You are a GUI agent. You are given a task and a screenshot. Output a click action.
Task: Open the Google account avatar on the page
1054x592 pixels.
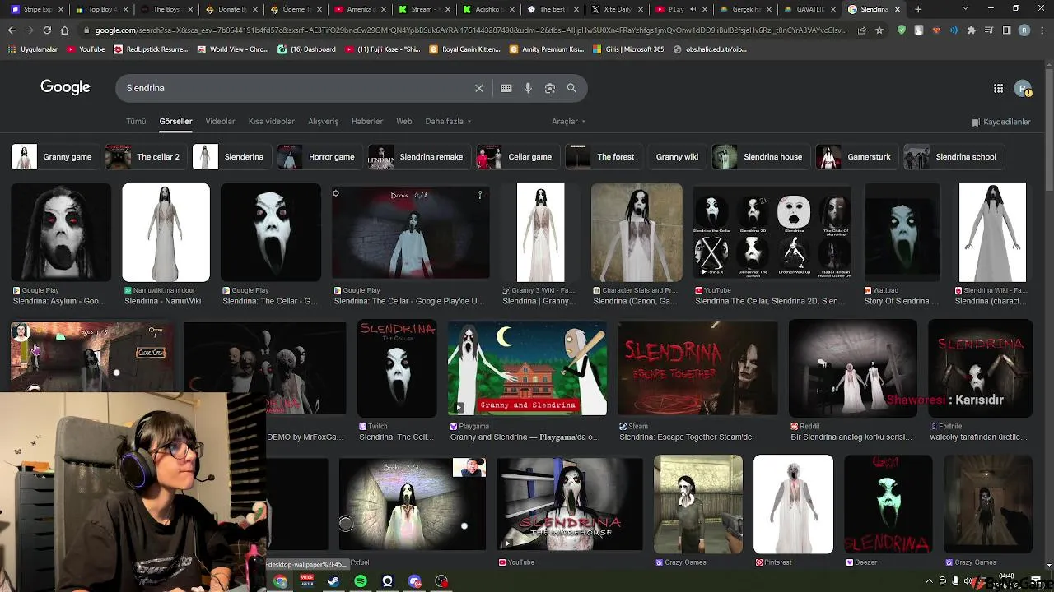[x=1024, y=88]
